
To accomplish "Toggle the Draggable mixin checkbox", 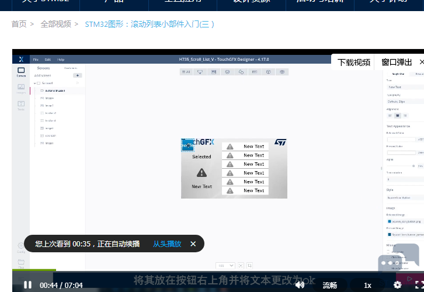I will (388, 252).
